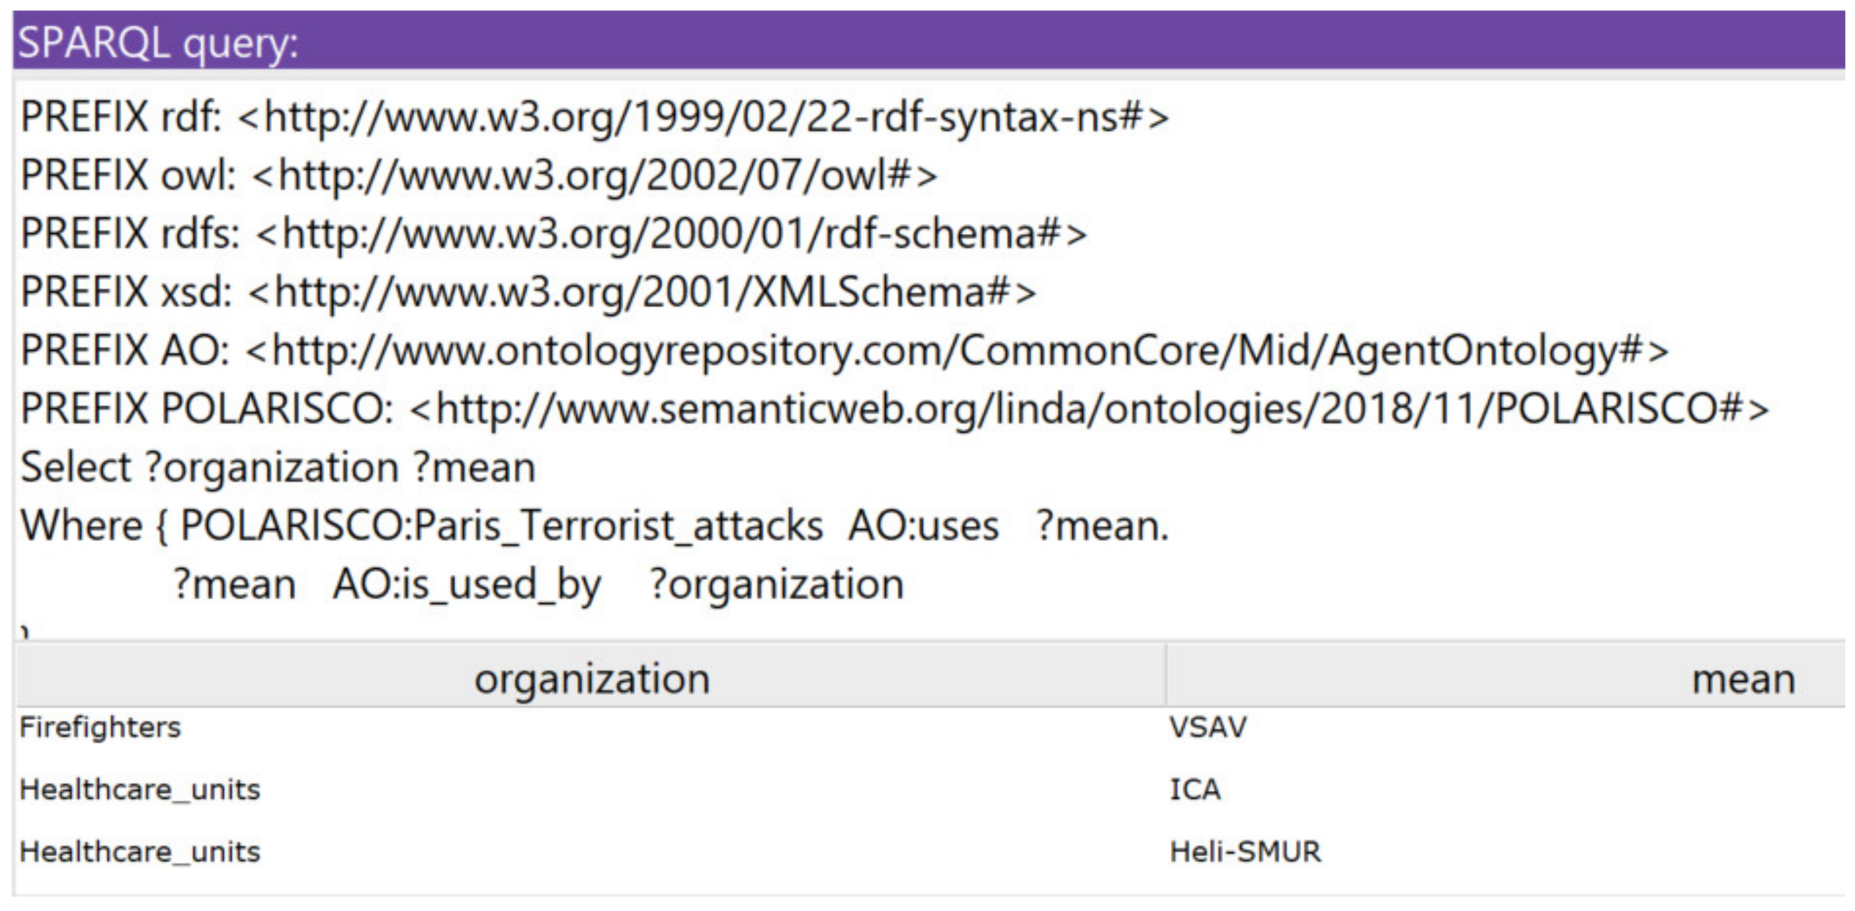Click the closing brace of the query
Viewport: 1855px width, 911px height.
pos(24,632)
